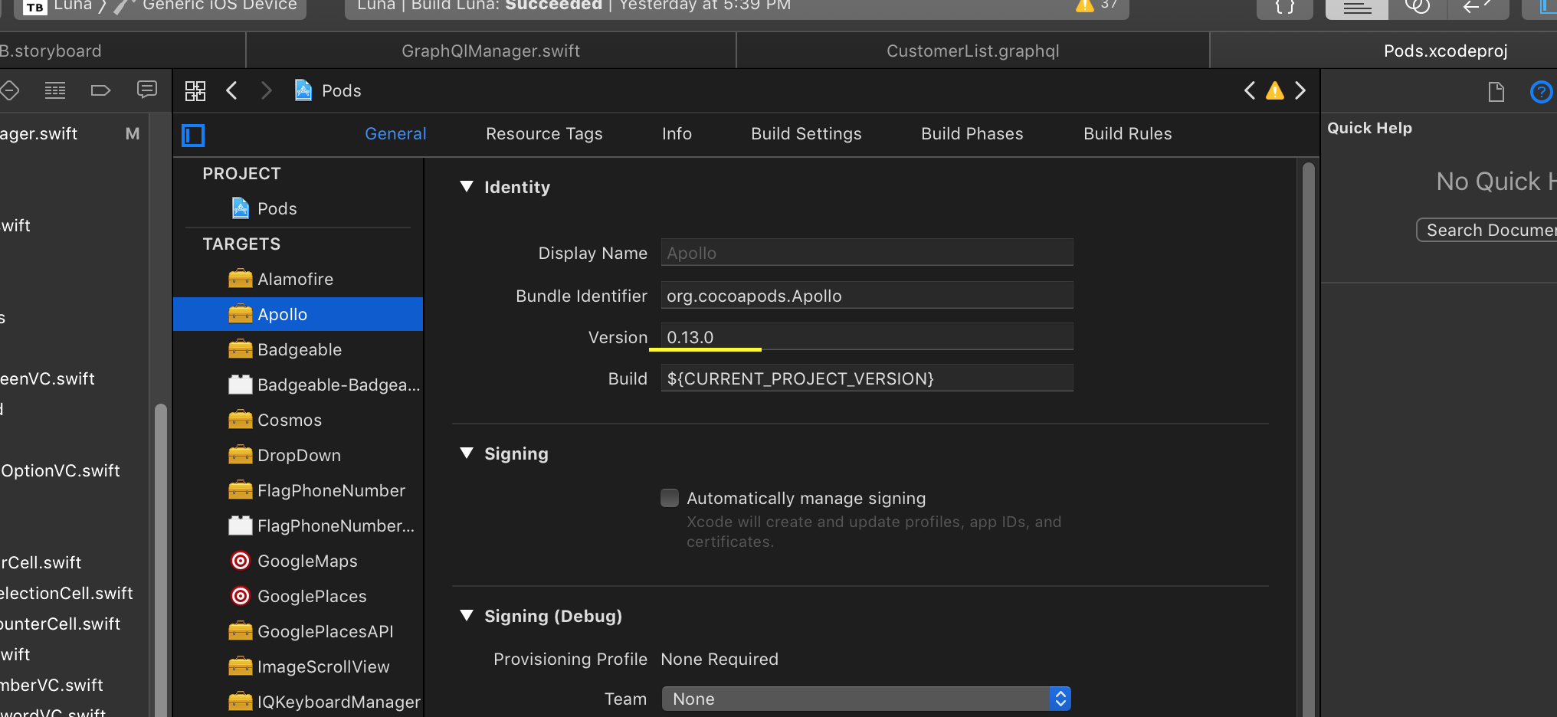Image resolution: width=1557 pixels, height=717 pixels.
Task: Select the IQKeyboardManager target
Action: point(298,702)
